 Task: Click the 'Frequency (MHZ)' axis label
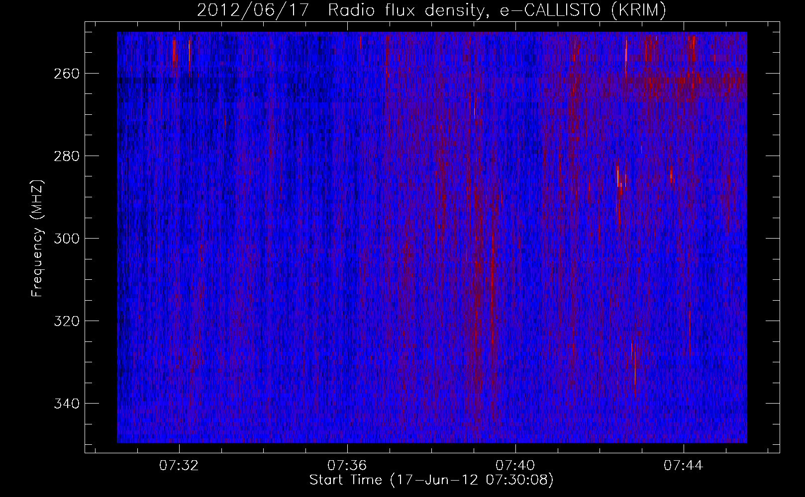click(37, 239)
